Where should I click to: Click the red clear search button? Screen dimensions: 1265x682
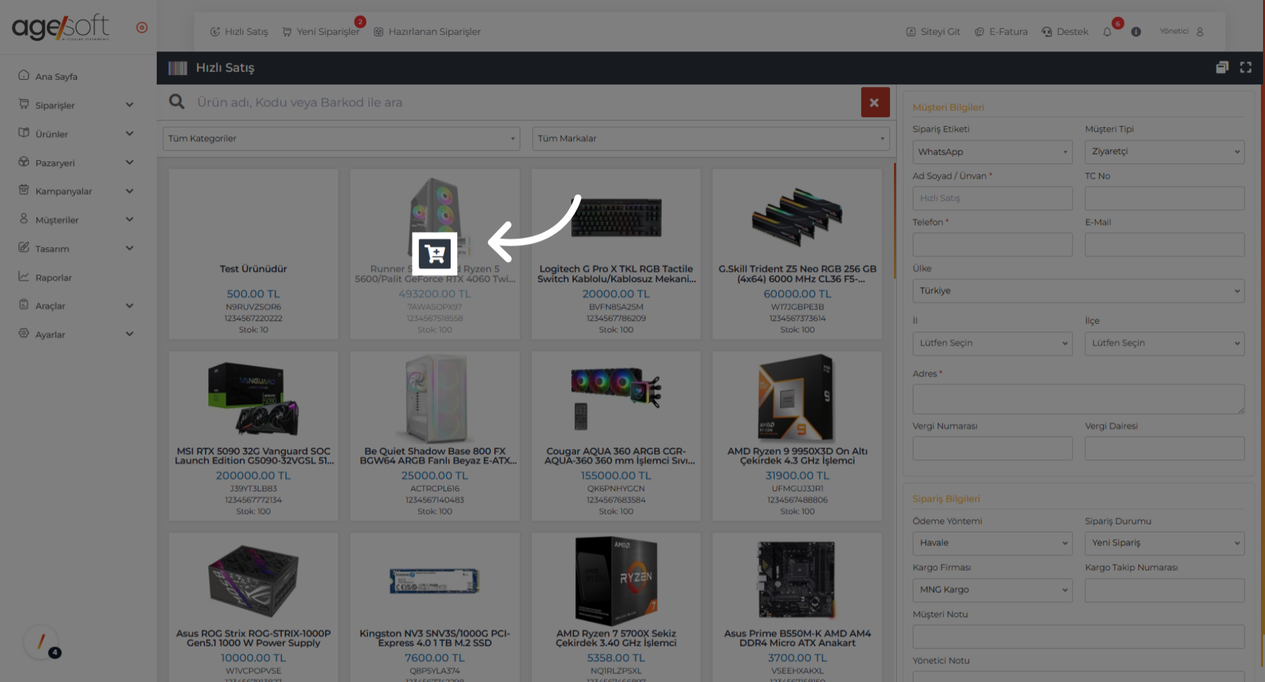point(875,102)
